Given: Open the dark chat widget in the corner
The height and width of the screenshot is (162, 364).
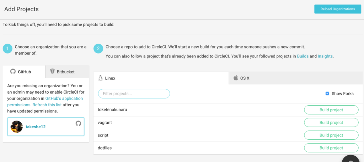Looking at the screenshot, I should tap(354, 159).
